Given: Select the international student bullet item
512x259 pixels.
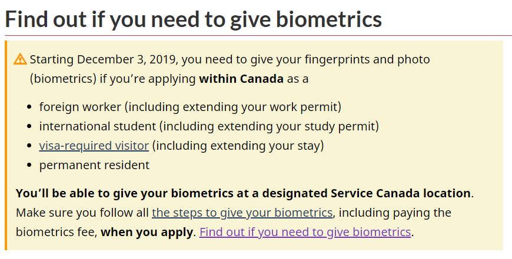Looking at the screenshot, I should coord(209,126).
